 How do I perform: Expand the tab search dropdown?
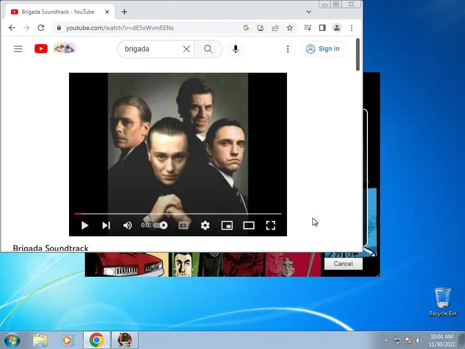pyautogui.click(x=309, y=12)
